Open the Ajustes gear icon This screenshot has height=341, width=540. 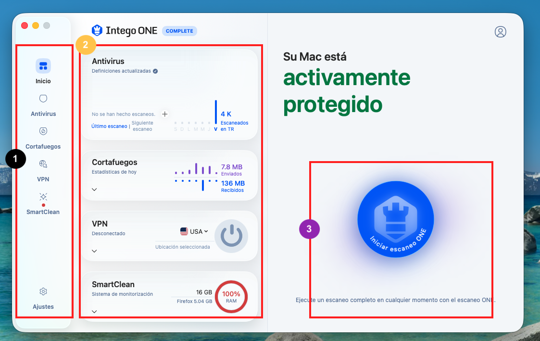pos(43,291)
